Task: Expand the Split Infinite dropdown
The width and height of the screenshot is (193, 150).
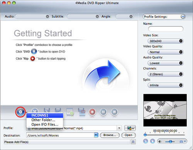Action: [166, 85]
